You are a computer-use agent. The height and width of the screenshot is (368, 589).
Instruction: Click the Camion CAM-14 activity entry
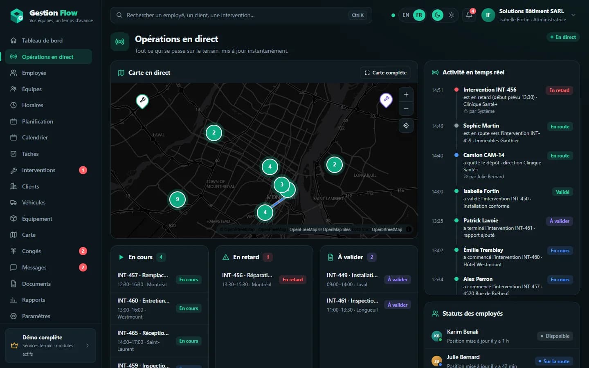[x=502, y=166]
